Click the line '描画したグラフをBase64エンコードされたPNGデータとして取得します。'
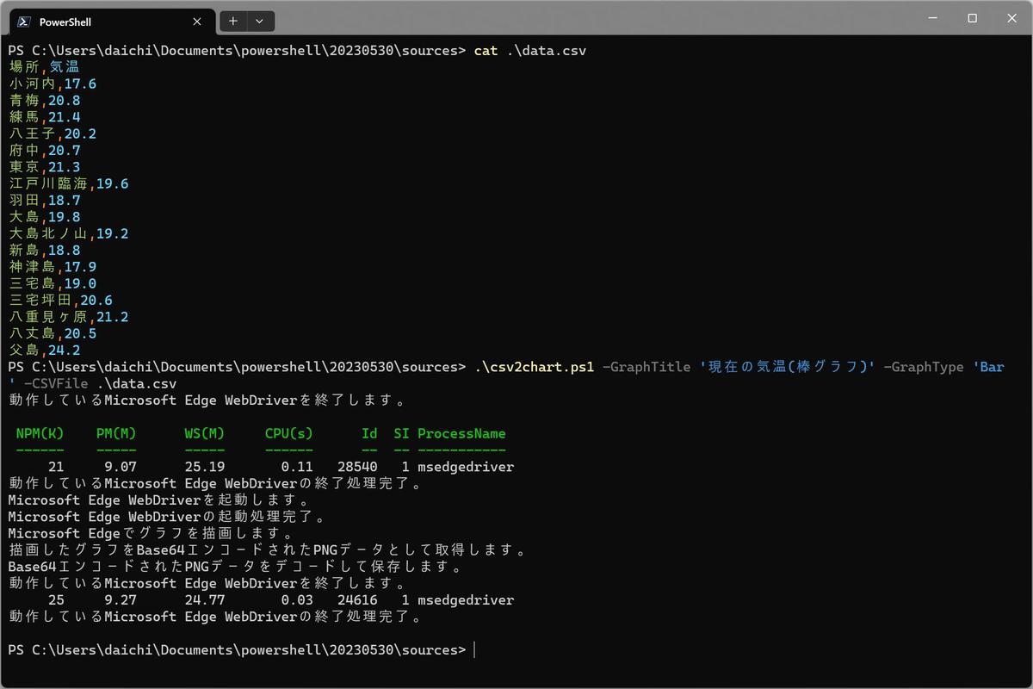Image resolution: width=1033 pixels, height=689 pixels. click(268, 550)
